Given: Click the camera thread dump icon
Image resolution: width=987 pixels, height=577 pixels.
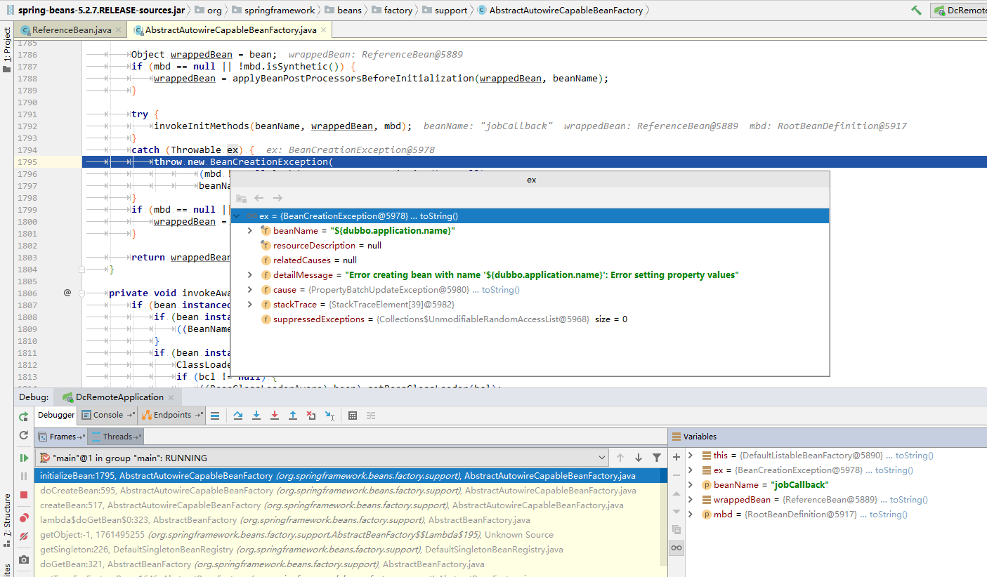Looking at the screenshot, I should coord(24,559).
